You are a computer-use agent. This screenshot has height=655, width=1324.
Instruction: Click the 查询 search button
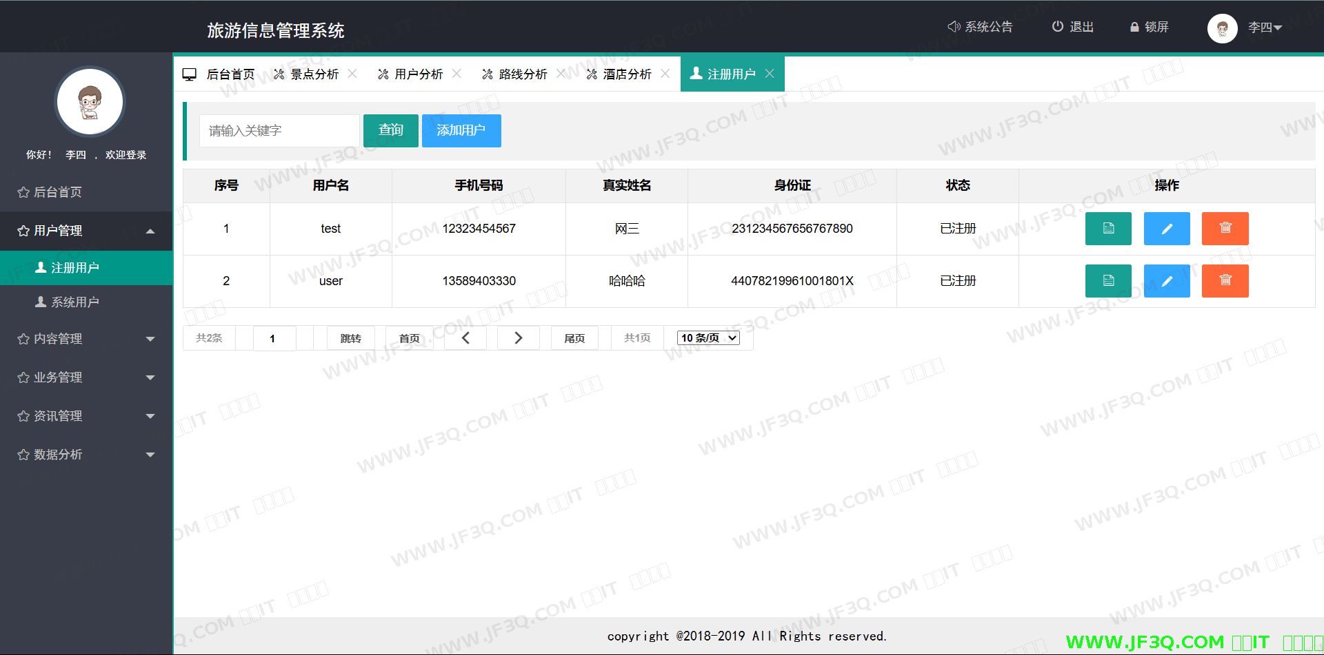(x=390, y=130)
